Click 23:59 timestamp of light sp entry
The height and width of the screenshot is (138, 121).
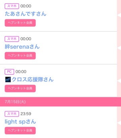click(x=26, y=114)
